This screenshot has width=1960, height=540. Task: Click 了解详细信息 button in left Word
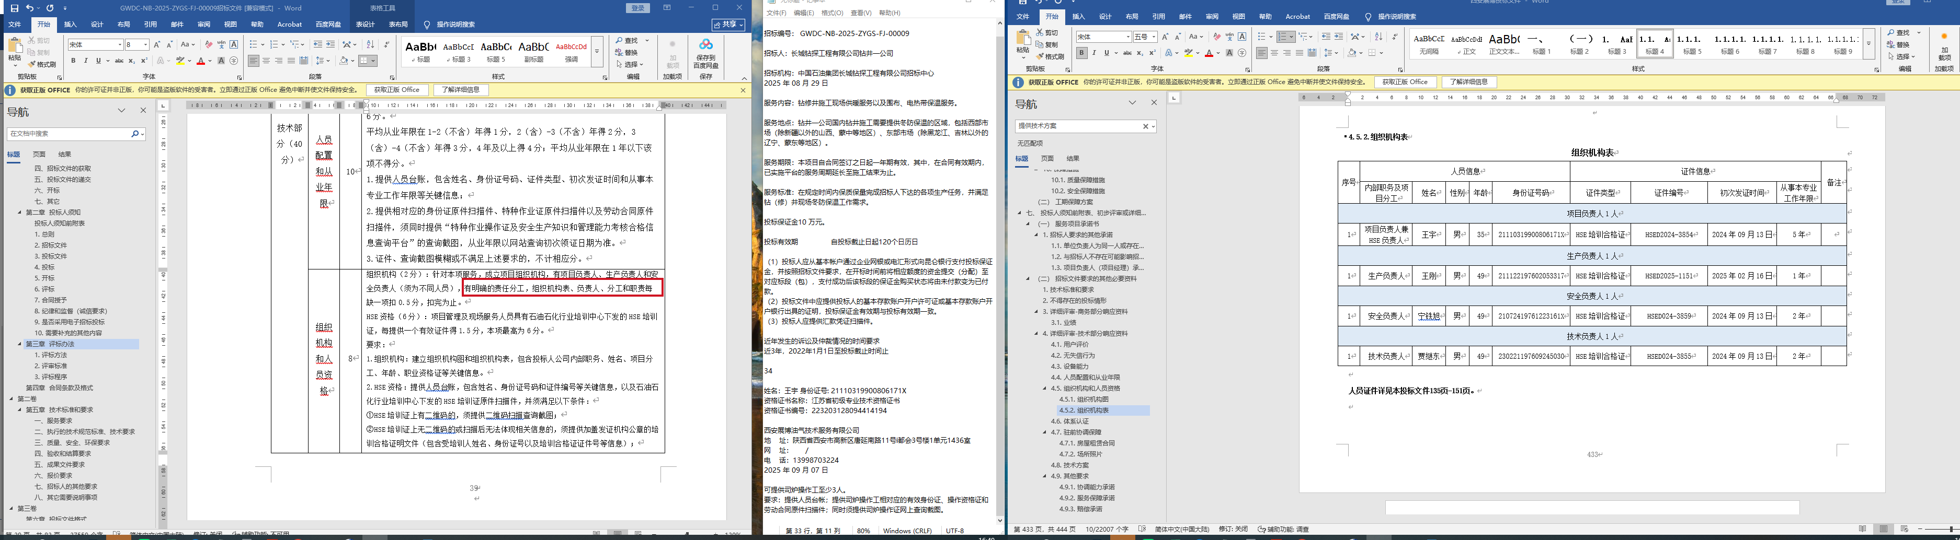(461, 90)
